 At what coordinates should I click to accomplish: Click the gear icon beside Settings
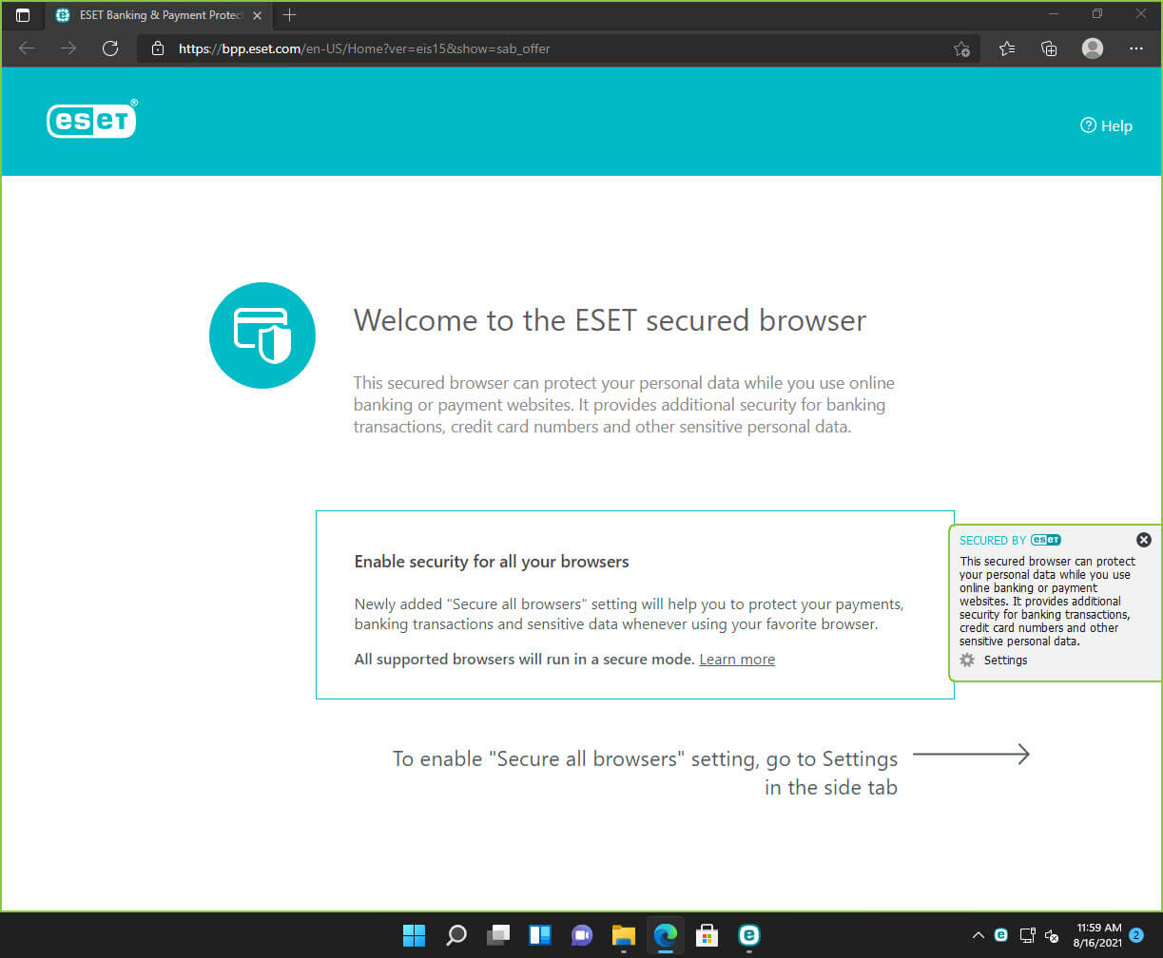coord(967,660)
